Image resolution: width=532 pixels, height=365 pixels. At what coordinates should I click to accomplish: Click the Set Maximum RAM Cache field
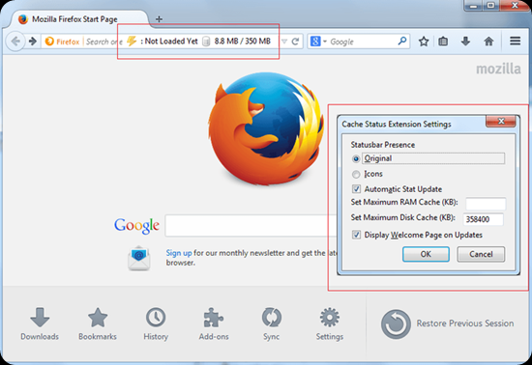[x=486, y=204]
